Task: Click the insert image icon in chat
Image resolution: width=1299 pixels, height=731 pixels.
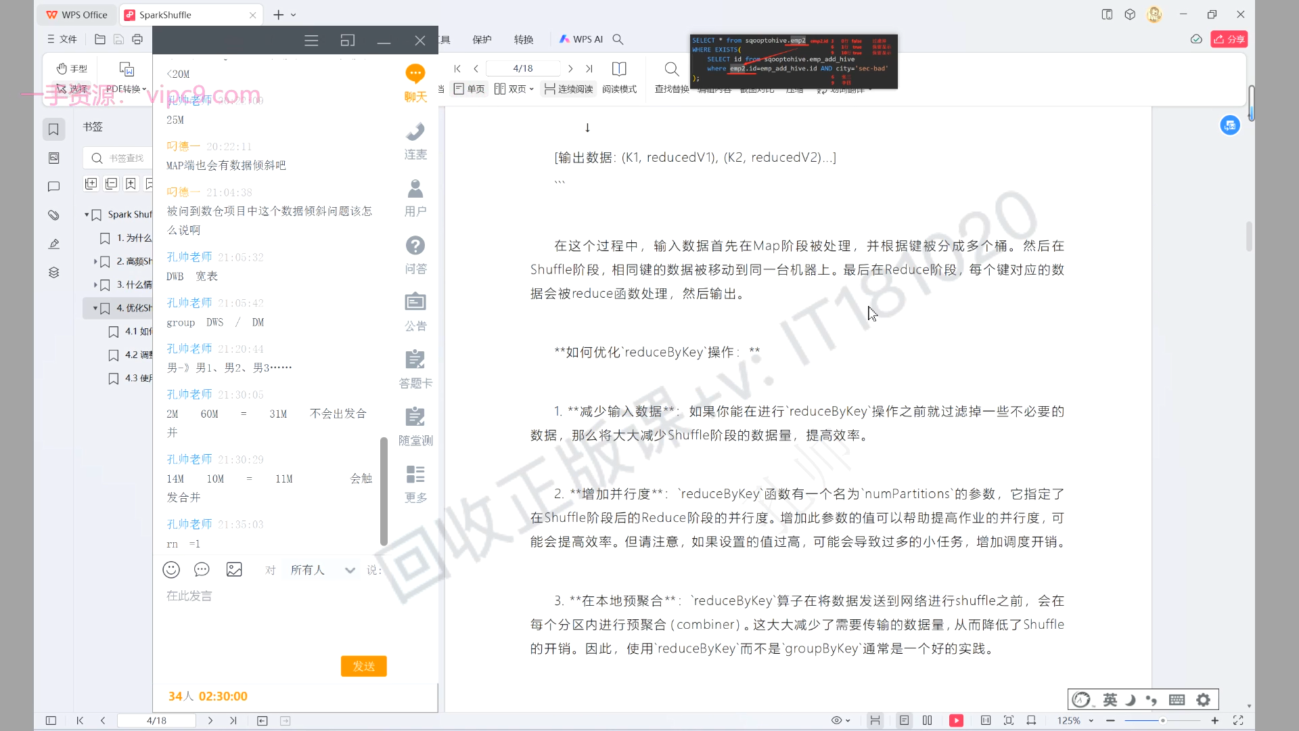Action: 234,570
